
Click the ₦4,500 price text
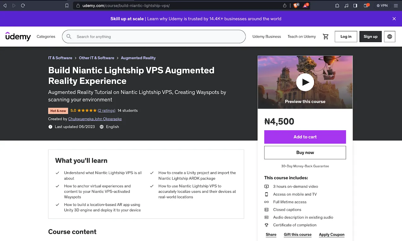coord(279,122)
